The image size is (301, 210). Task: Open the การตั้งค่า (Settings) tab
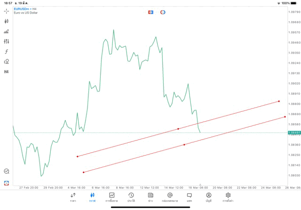click(x=228, y=197)
